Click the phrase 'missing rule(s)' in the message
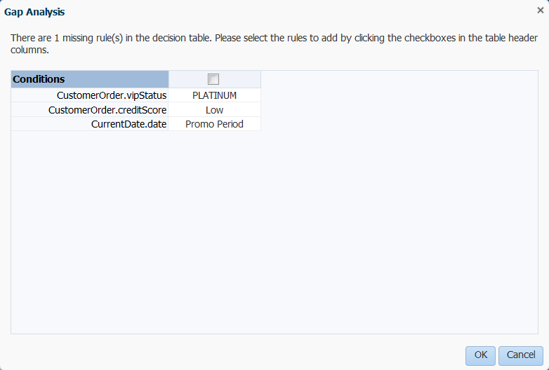Screen dimensions: 549x370 click(93, 38)
